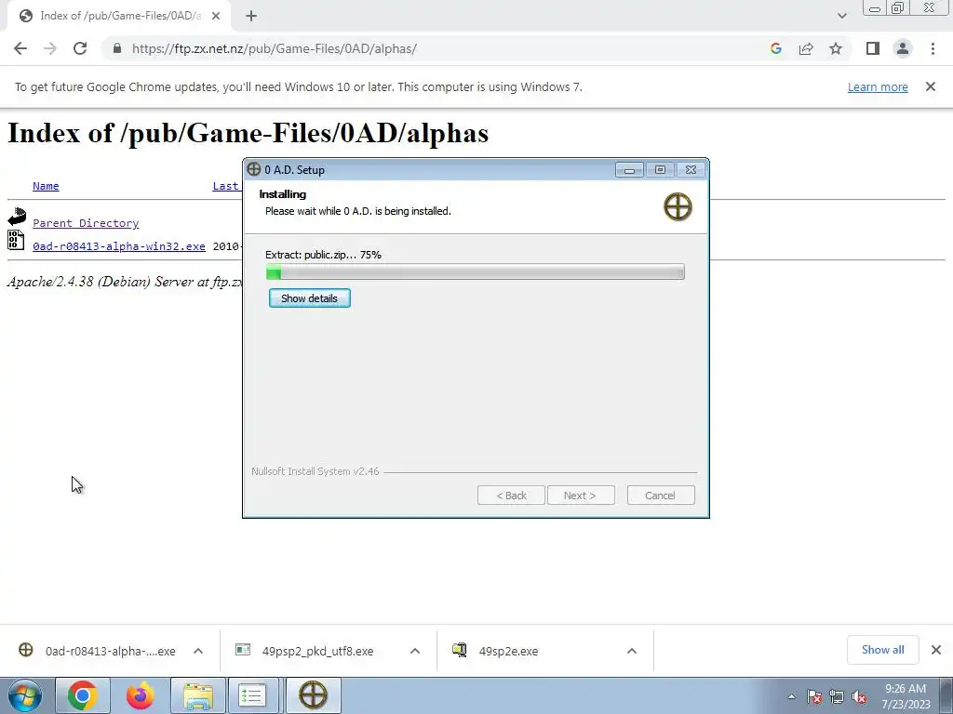Click the muted volume tray icon
Screen dimensions: 953x714
859,696
